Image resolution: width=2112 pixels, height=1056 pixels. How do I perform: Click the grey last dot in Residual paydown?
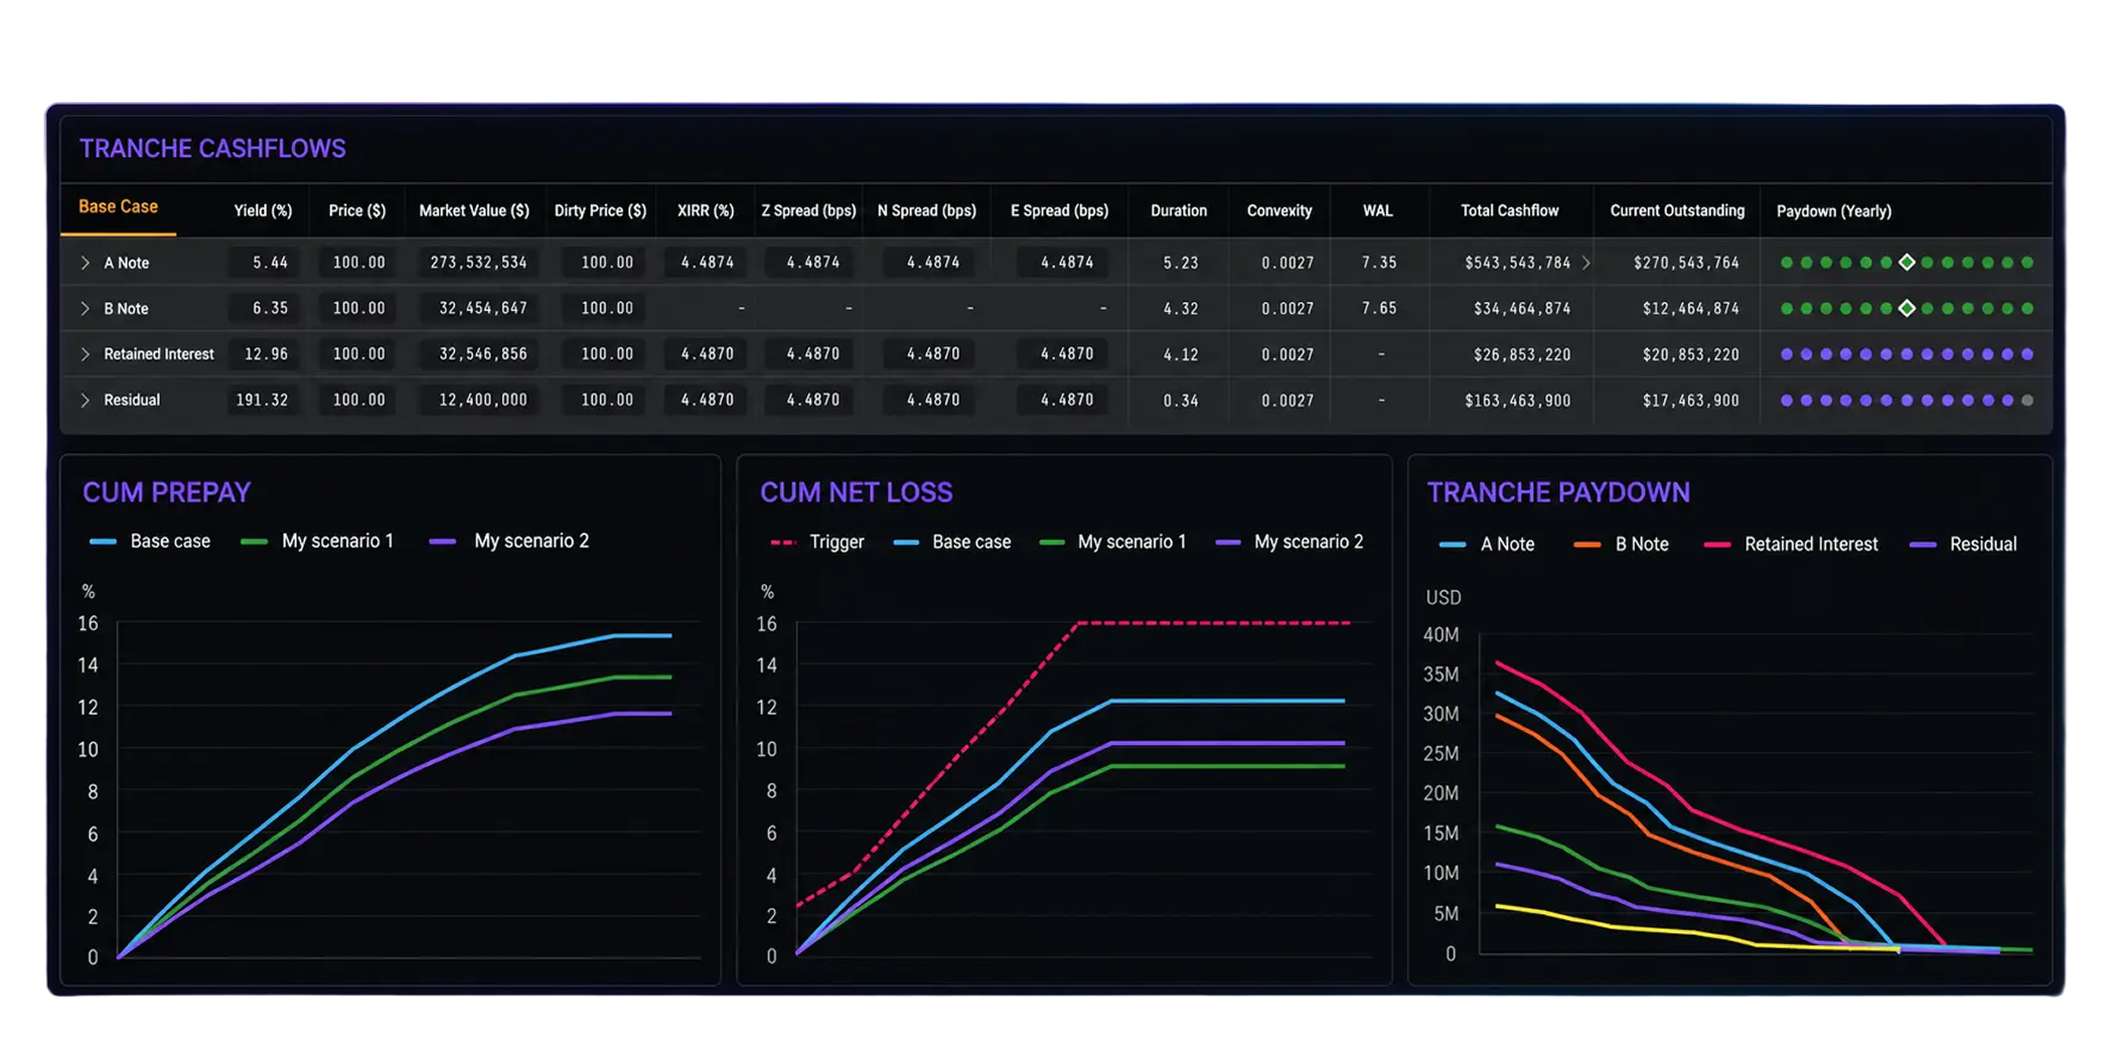2027,400
